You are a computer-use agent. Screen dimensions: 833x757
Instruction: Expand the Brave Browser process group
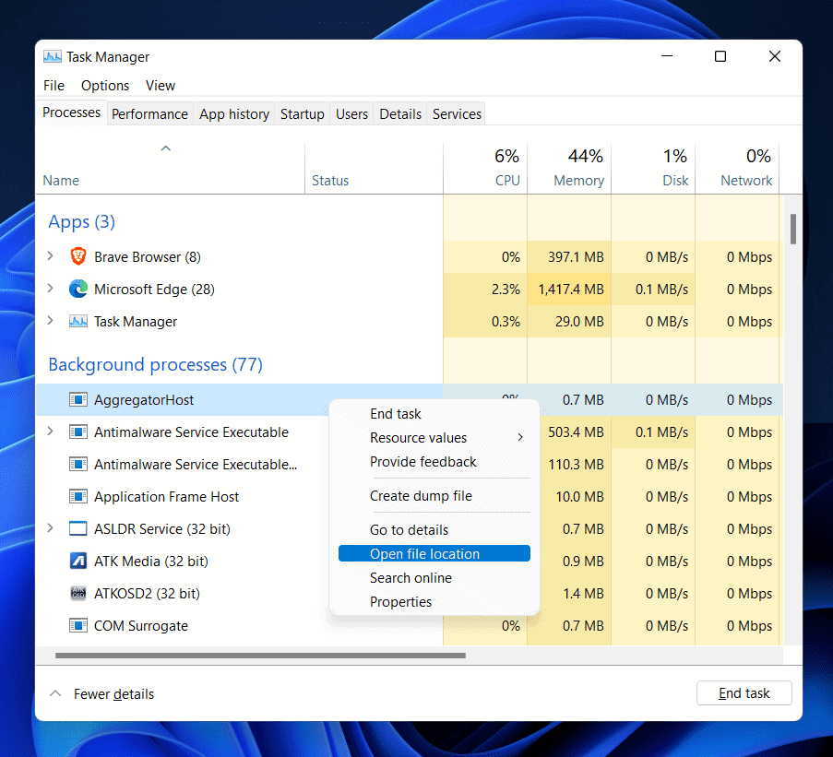coord(51,257)
